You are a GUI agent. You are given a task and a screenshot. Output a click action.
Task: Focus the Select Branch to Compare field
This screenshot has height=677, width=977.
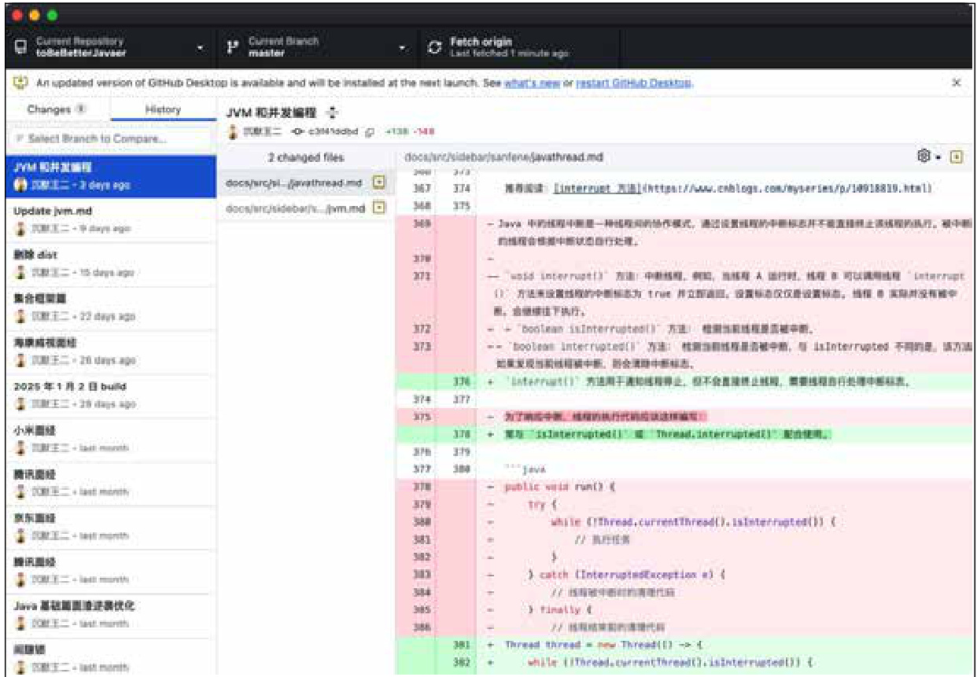tap(110, 139)
